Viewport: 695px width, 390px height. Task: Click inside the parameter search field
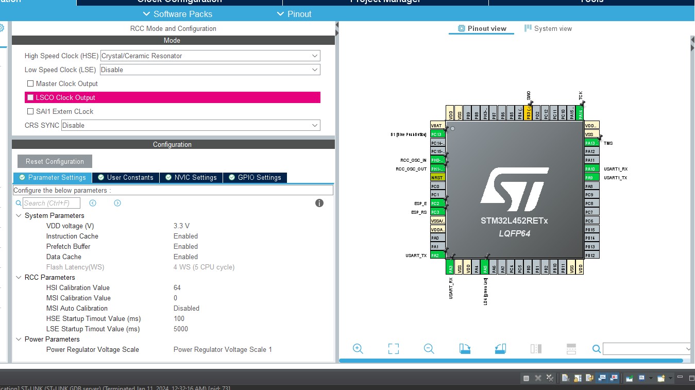pyautogui.click(x=52, y=203)
